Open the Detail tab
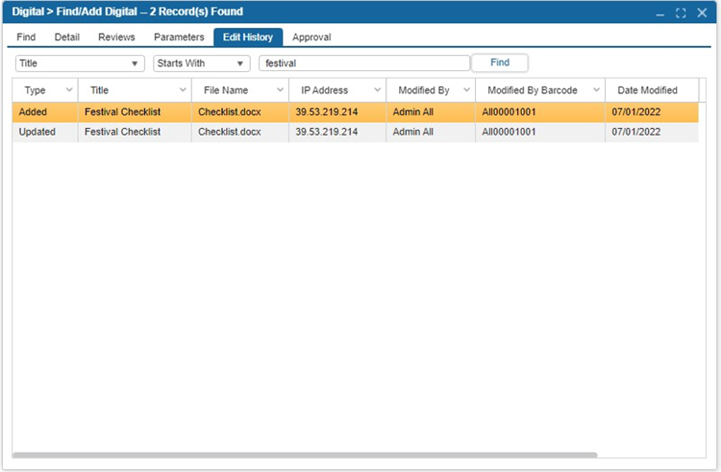 66,37
